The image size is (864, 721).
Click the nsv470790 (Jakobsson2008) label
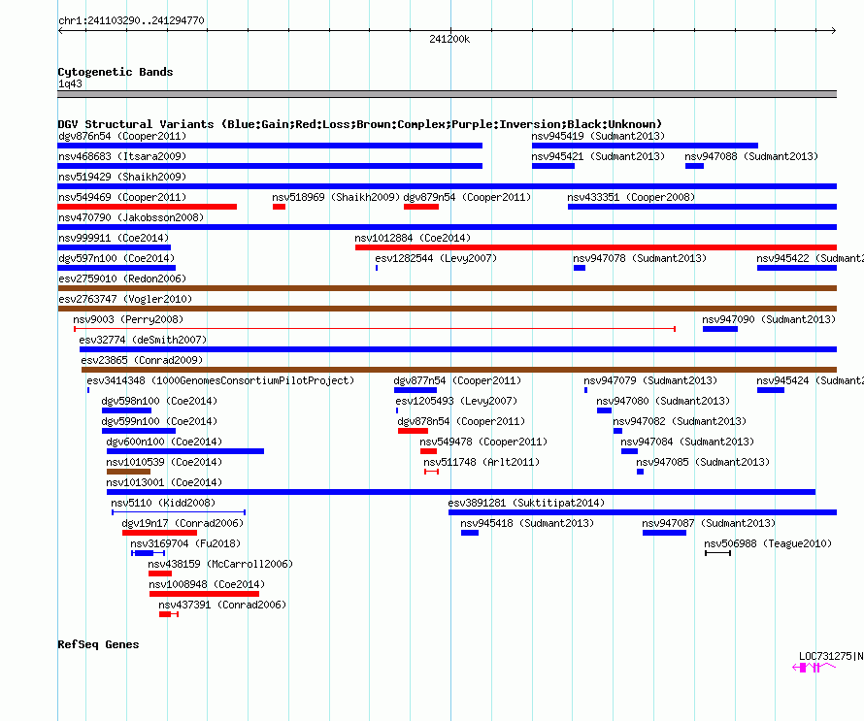tap(131, 217)
